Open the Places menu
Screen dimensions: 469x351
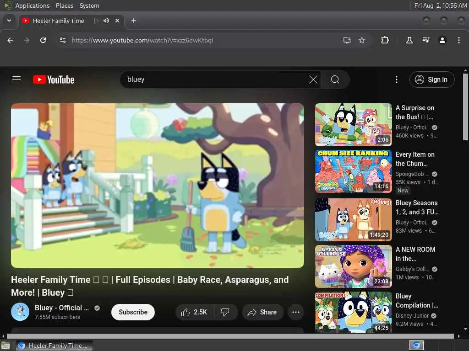click(x=64, y=5)
